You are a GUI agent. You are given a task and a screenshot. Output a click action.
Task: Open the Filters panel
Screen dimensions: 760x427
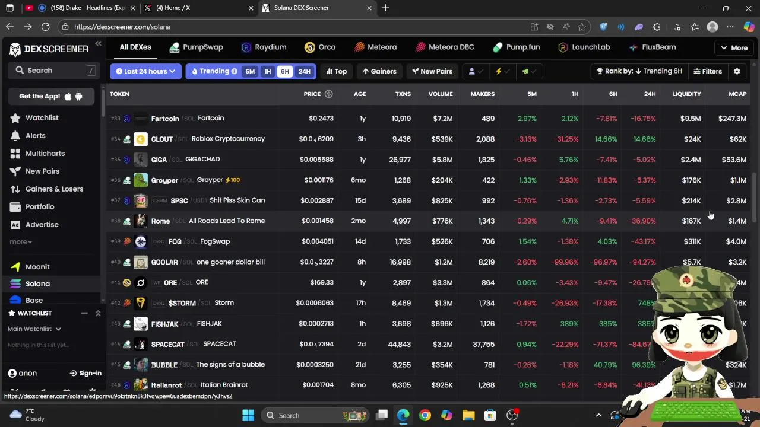click(708, 71)
